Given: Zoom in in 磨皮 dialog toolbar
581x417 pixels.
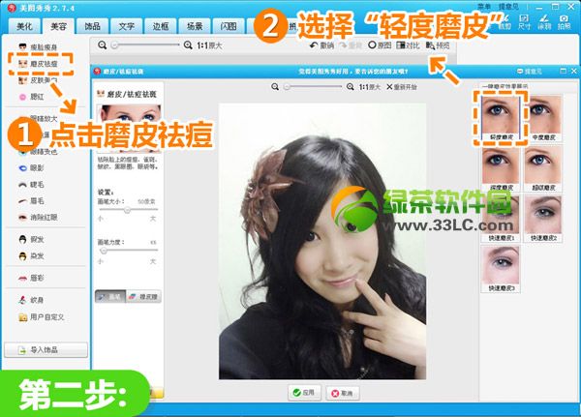Looking at the screenshot, I should [x=351, y=87].
